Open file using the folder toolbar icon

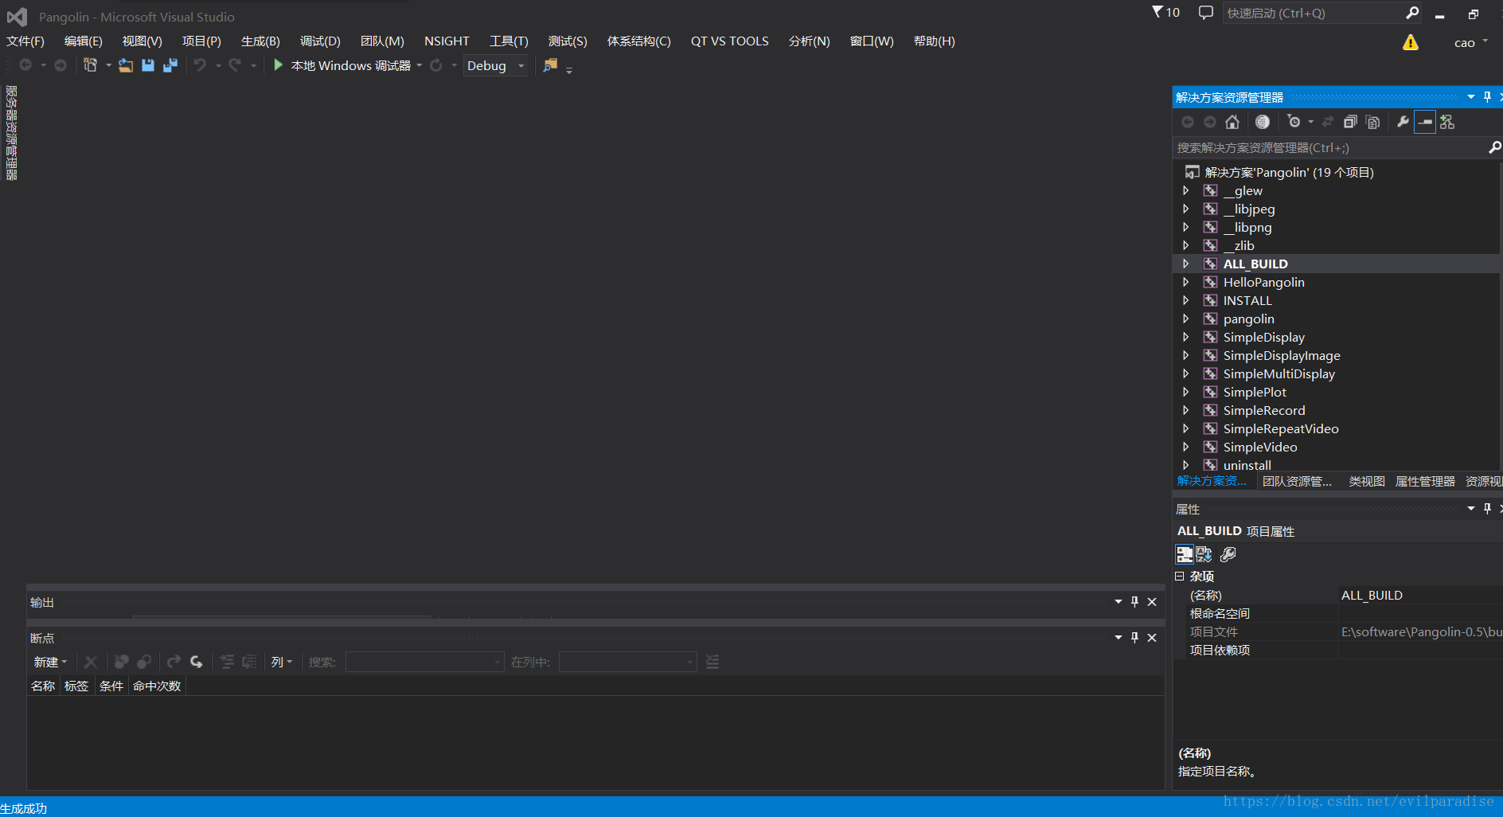(x=126, y=65)
